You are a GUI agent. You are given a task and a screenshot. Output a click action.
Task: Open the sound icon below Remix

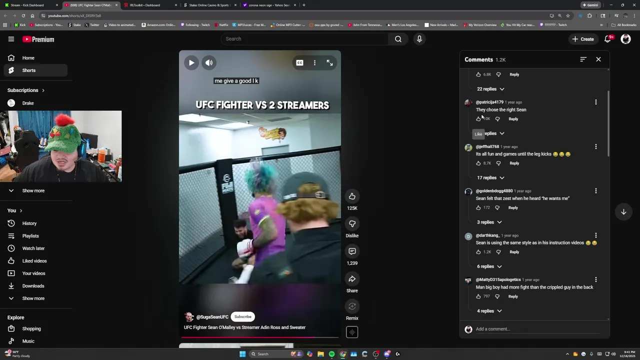(x=352, y=332)
